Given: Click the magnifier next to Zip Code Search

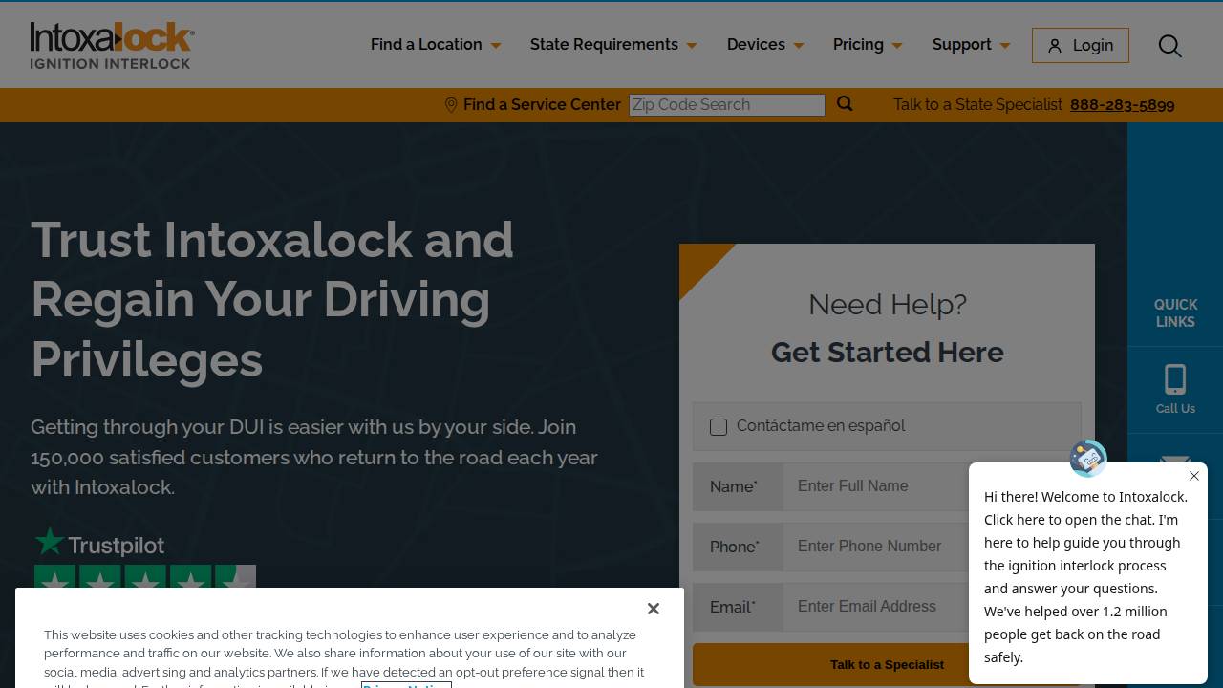Looking at the screenshot, I should click(x=845, y=104).
